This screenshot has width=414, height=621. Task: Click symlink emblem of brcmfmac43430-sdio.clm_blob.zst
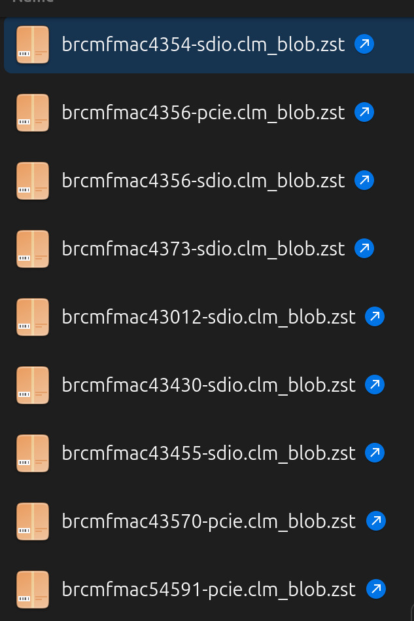pyautogui.click(x=375, y=385)
